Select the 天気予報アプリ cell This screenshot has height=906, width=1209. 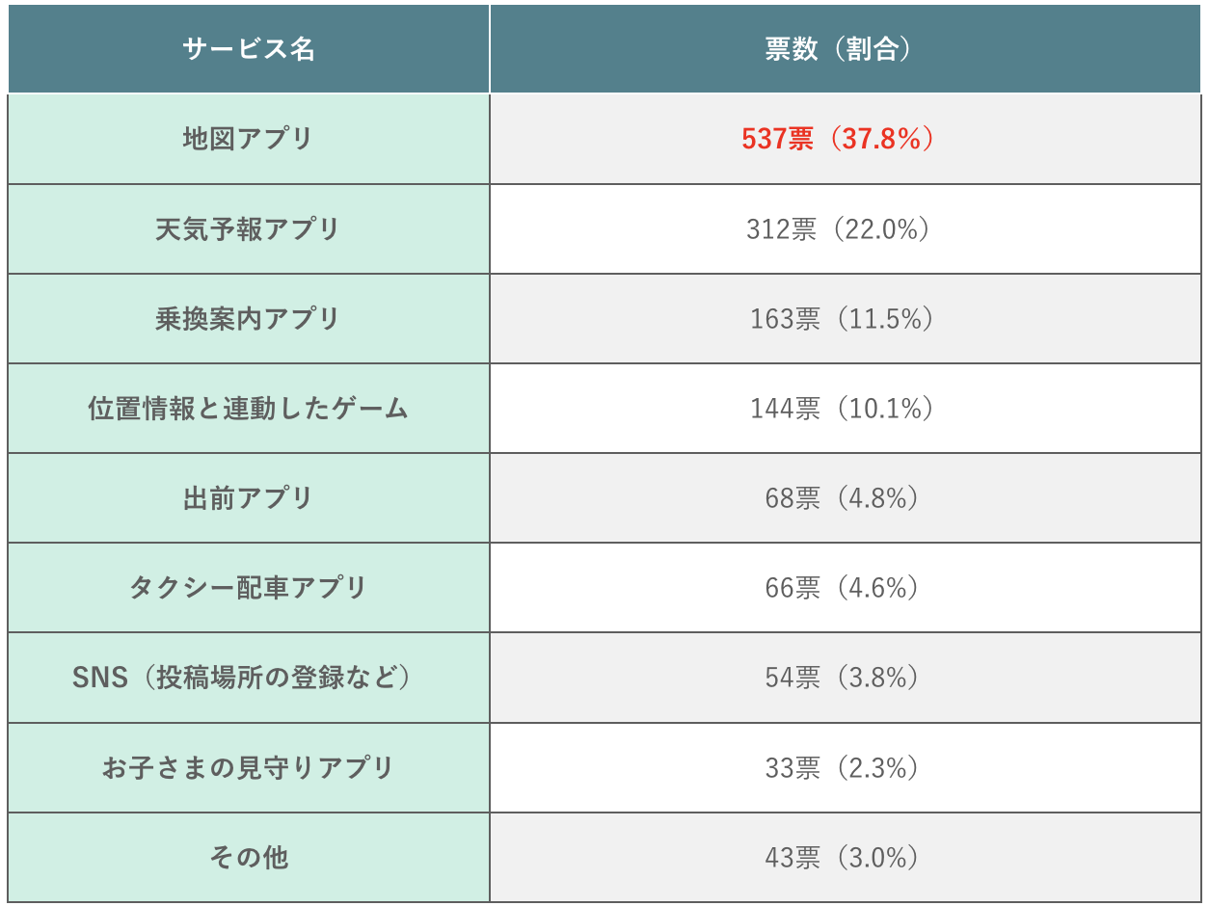[249, 229]
